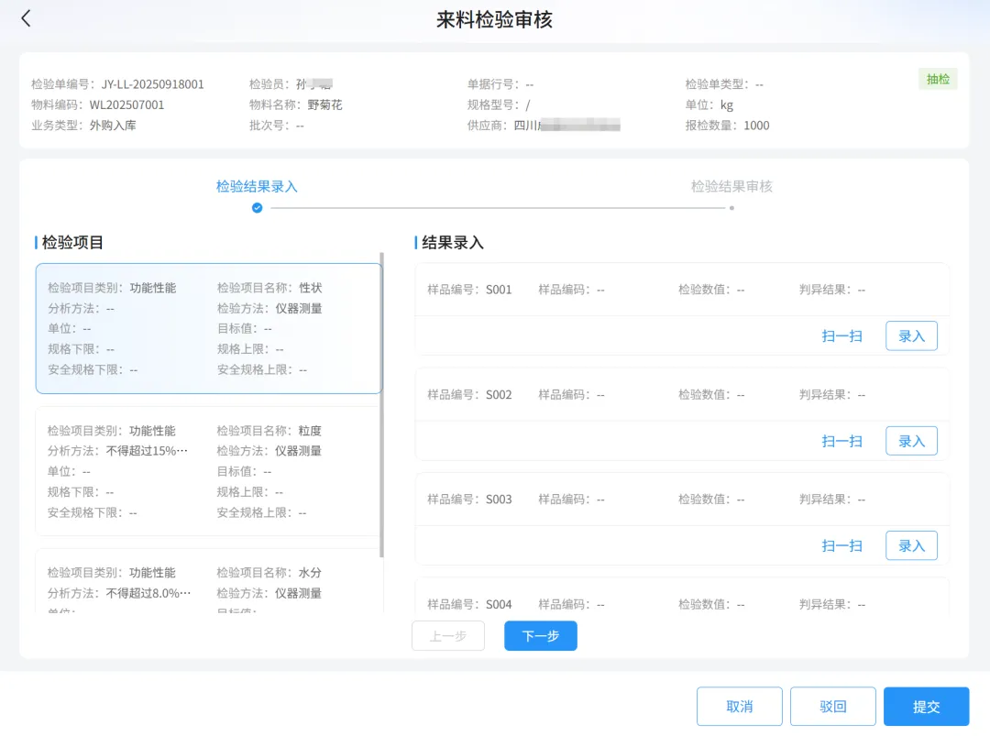Switch to 检验结果审核 step tab
Screen dimensions: 990x736
tap(731, 186)
